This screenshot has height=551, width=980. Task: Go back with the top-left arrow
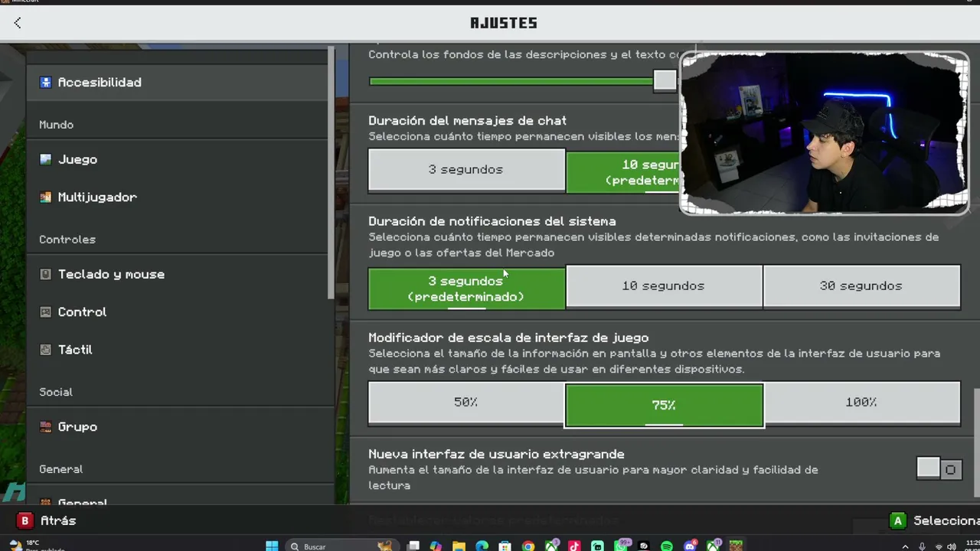(x=18, y=23)
